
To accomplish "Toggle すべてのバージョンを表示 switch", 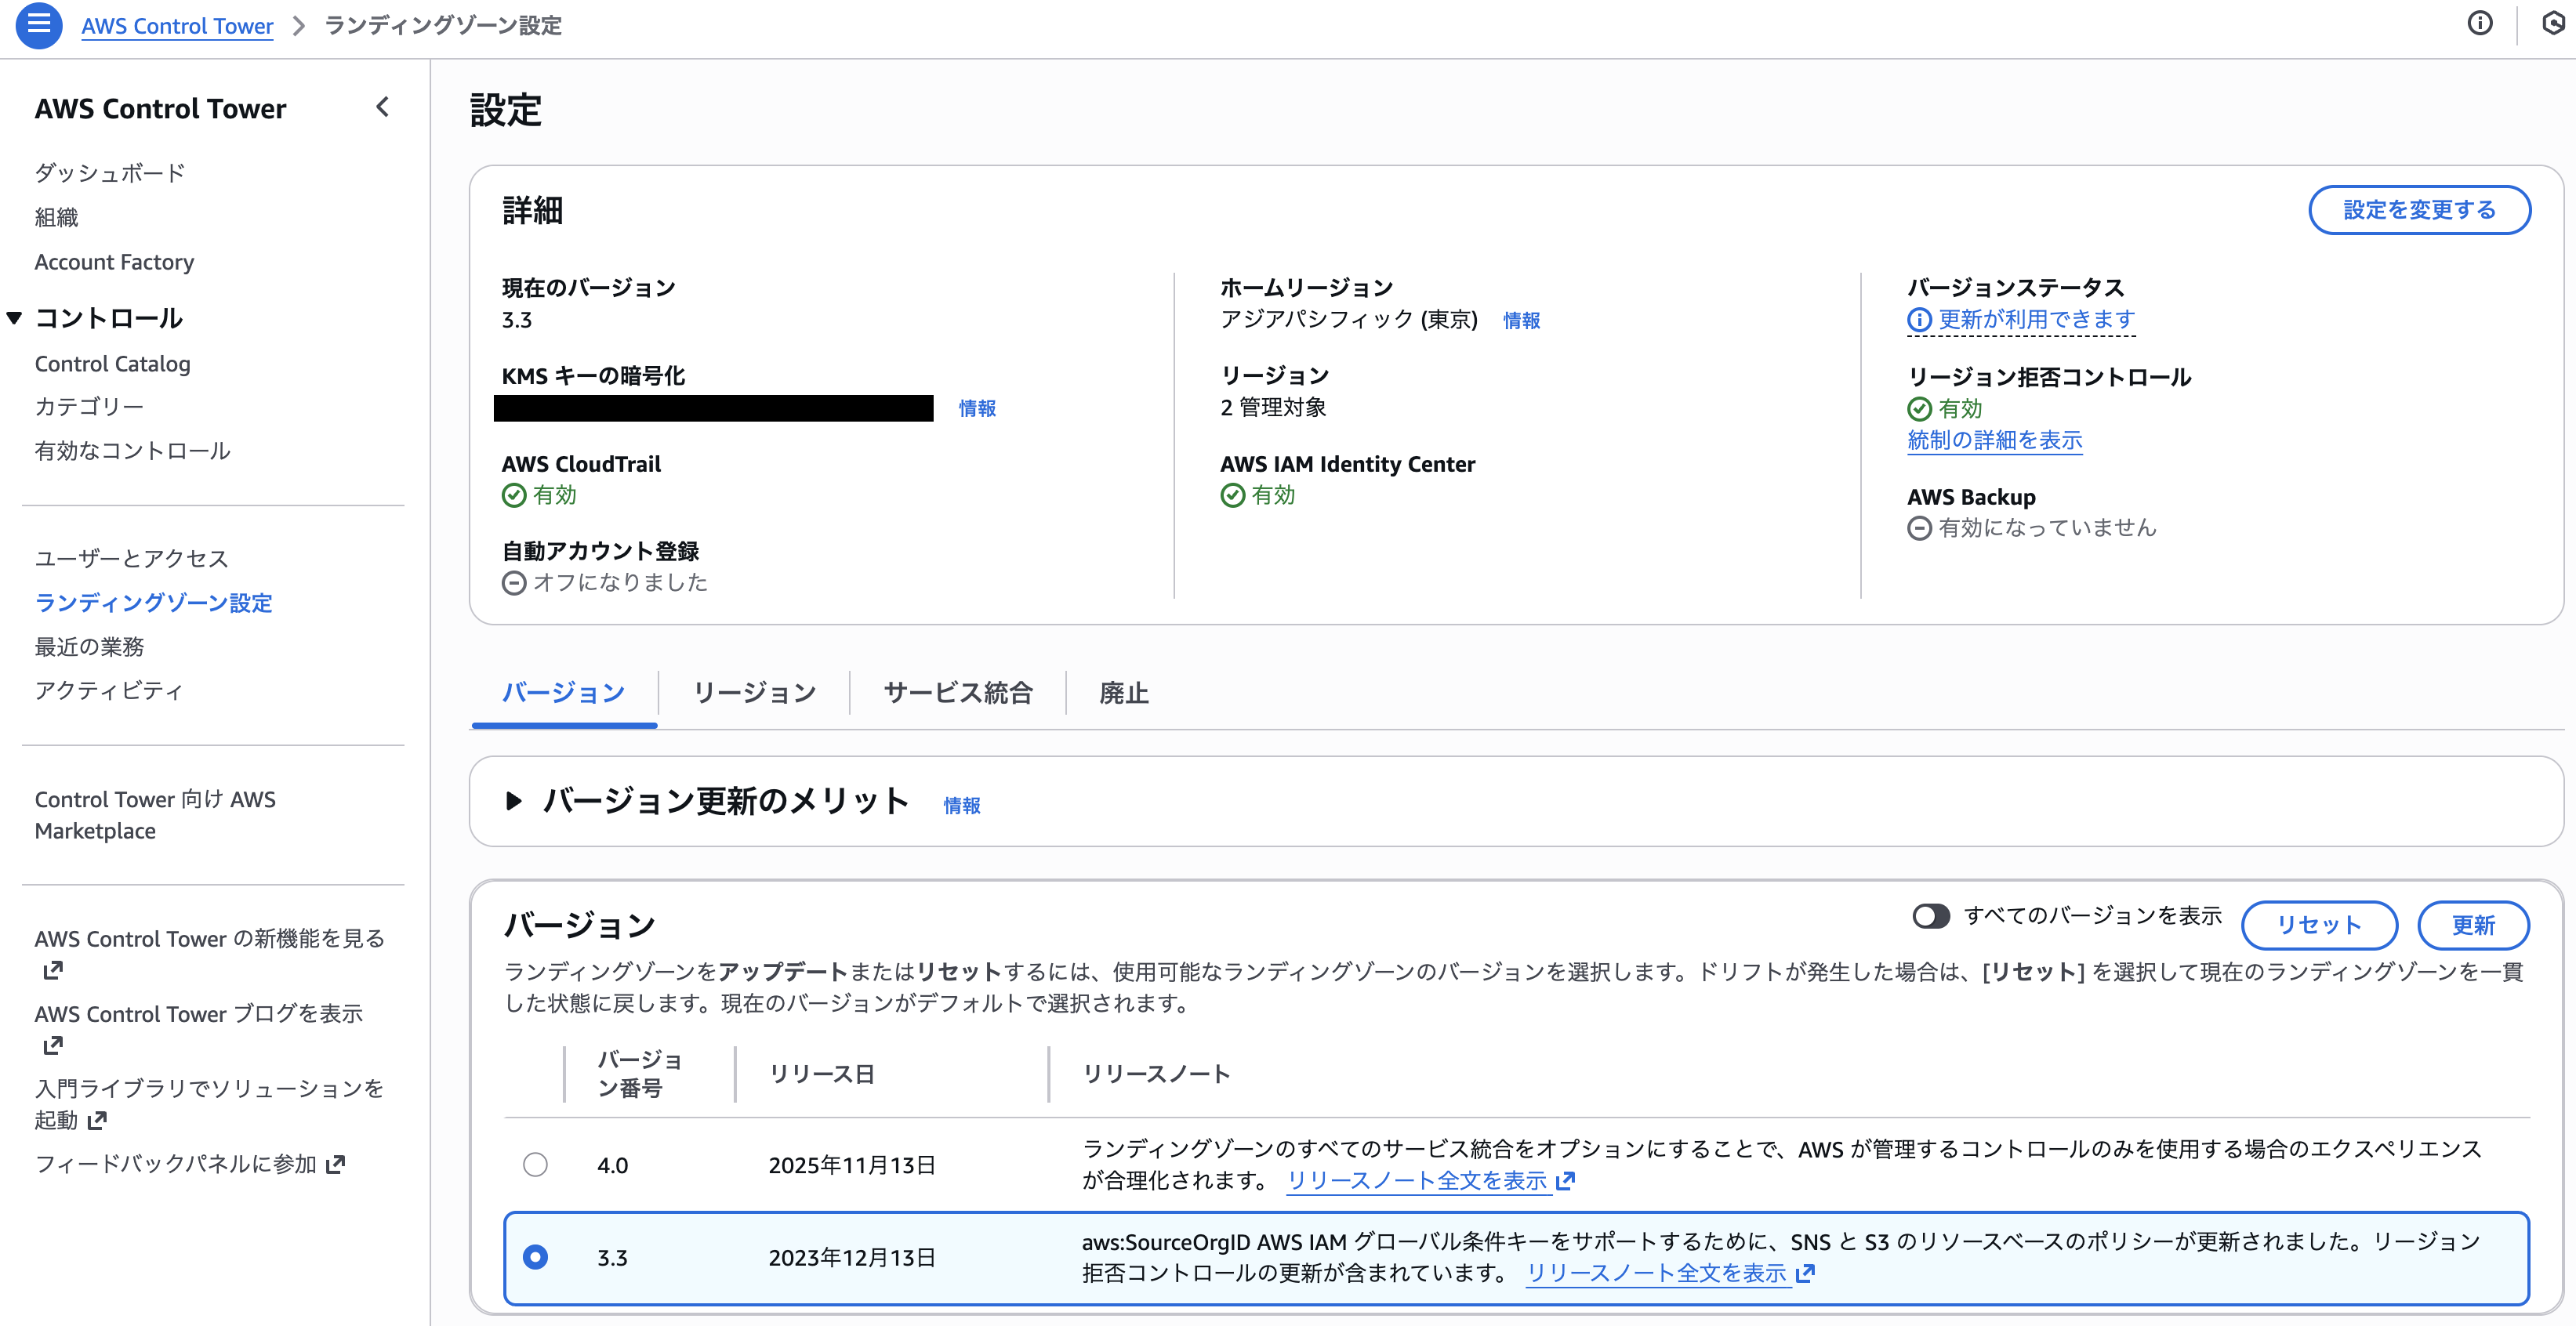I will [x=1930, y=916].
